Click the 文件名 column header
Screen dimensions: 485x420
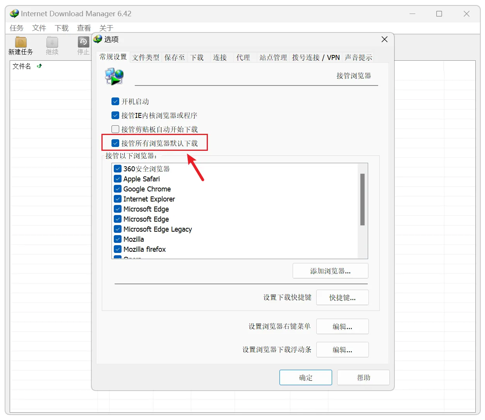click(22, 66)
